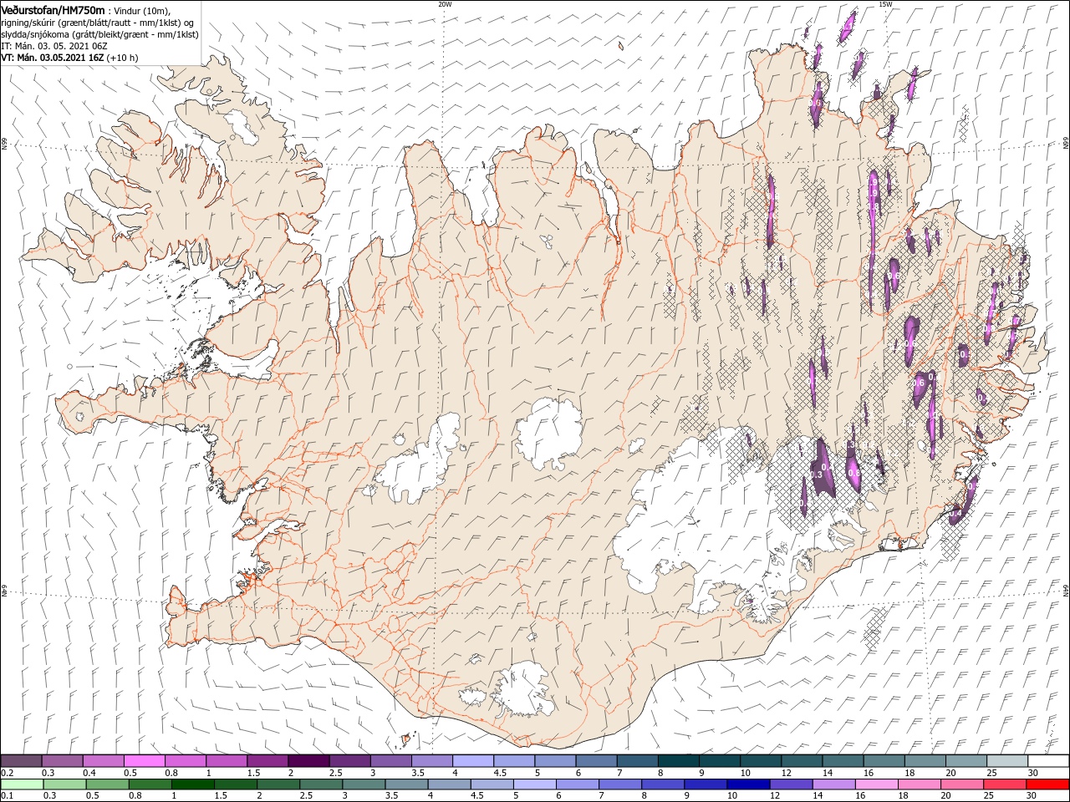
Task: Select the light gray upper swatch between 25 and 30
Action: tap(1007, 761)
